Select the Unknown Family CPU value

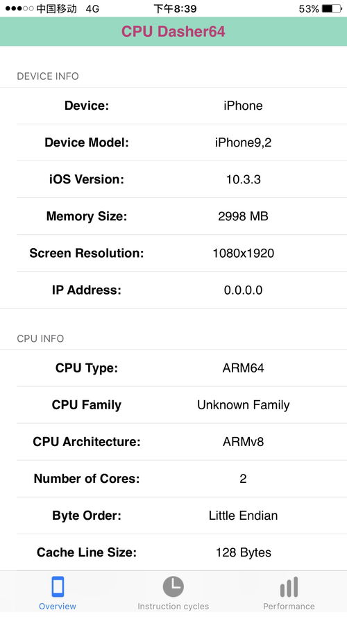pos(244,405)
